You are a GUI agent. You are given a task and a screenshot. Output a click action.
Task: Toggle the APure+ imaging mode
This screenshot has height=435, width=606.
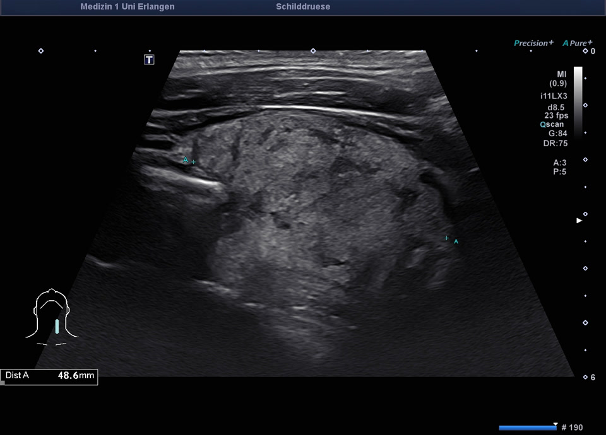577,43
